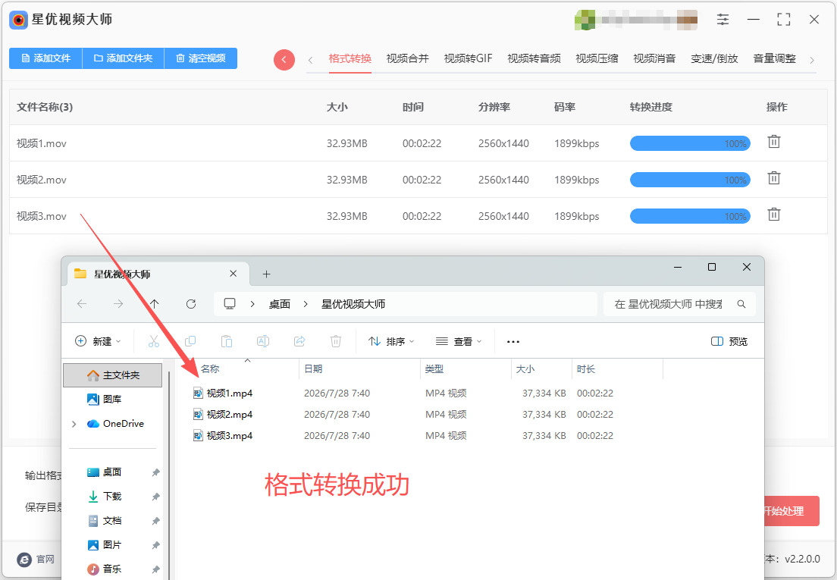
Task: Switch to the 格式转换 tab
Action: pyautogui.click(x=350, y=58)
